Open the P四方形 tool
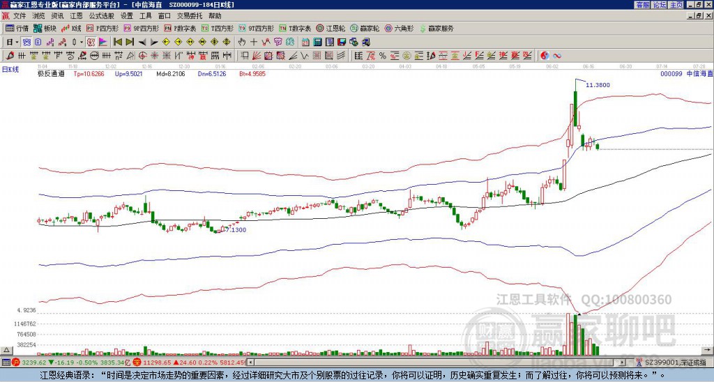Image resolution: width=714 pixels, height=382 pixels. coord(103,28)
